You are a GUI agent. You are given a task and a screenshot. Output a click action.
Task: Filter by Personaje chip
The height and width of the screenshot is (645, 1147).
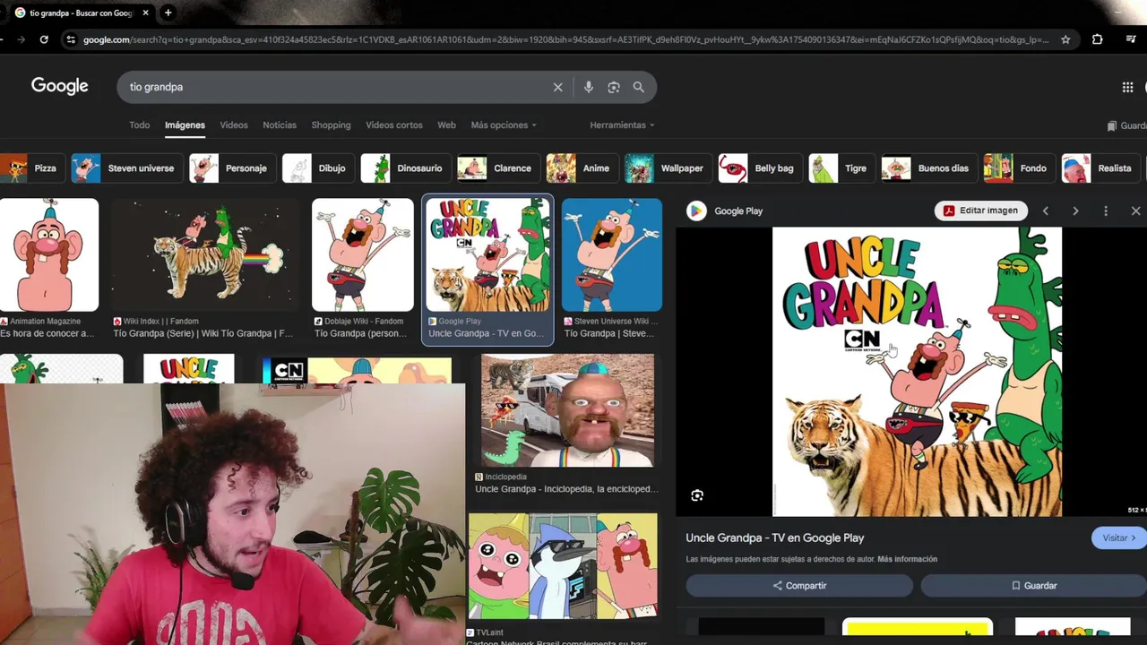[x=232, y=168]
